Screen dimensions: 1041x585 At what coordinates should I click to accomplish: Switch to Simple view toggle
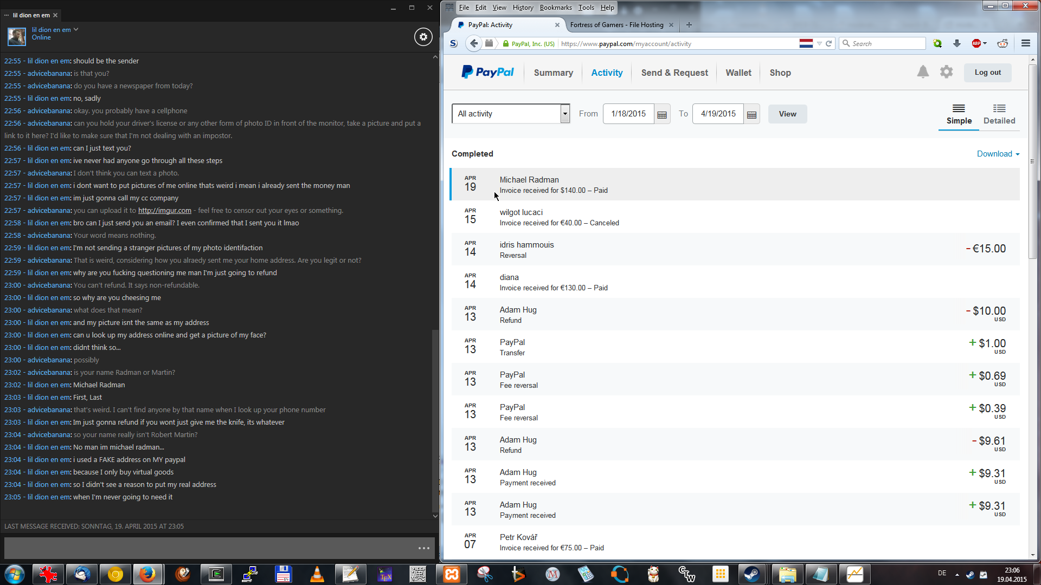(x=959, y=114)
